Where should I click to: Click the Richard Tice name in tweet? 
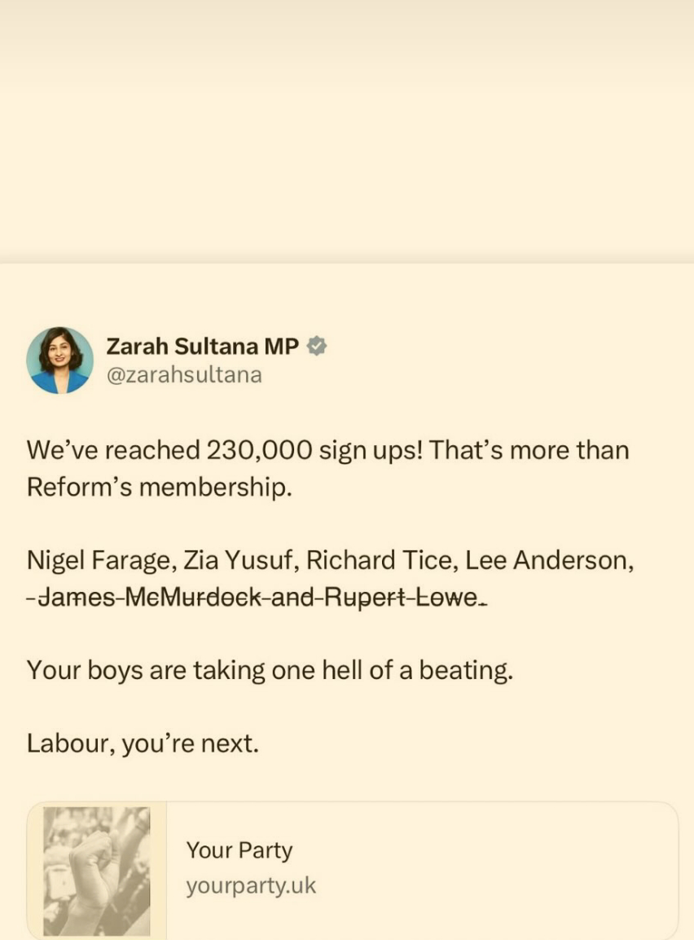point(382,561)
